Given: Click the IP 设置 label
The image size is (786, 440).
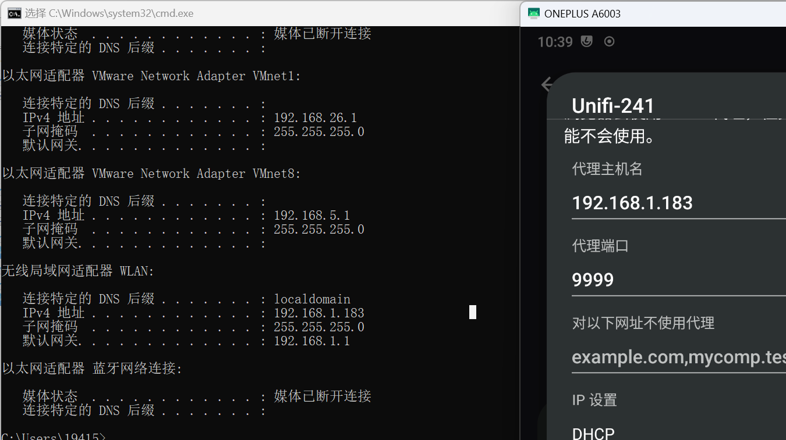Looking at the screenshot, I should [594, 400].
